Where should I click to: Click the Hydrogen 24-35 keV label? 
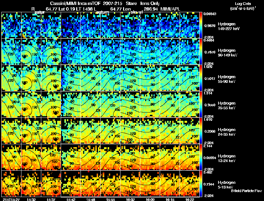[x=227, y=132]
